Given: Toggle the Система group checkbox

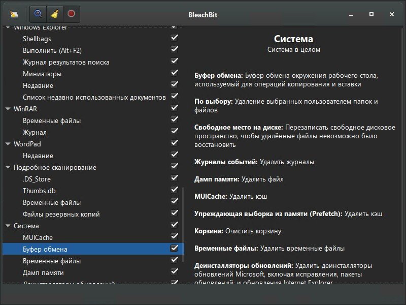Looking at the screenshot, I should click(x=174, y=225).
